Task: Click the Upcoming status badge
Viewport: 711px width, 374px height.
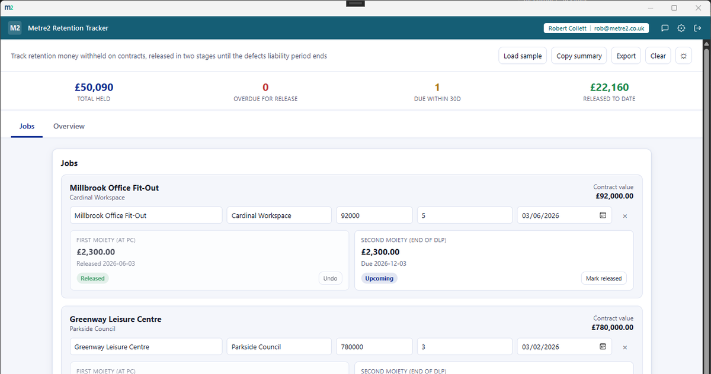Action: point(379,278)
